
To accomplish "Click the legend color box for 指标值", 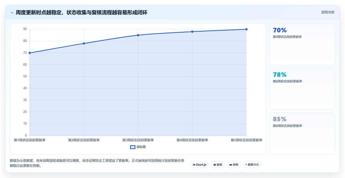I will [133, 147].
